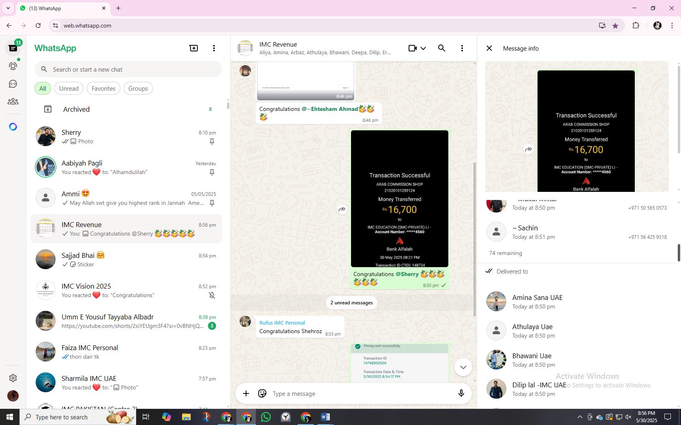This screenshot has height=425, width=681.
Task: Open the Money sent successfully image
Action: (x=400, y=363)
